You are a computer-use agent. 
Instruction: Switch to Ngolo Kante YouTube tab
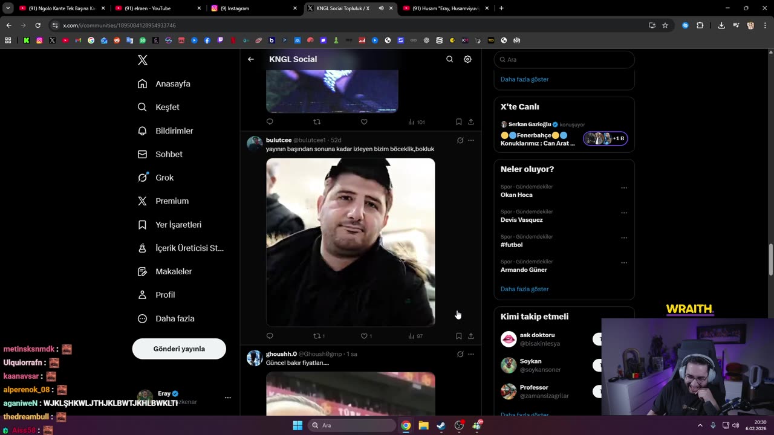point(60,8)
